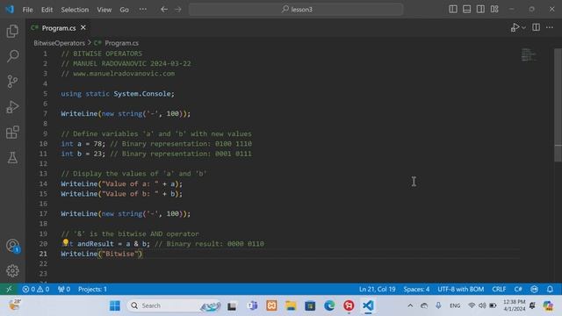The image size is (562, 316).
Task: Close the Program.cs tab
Action: coord(83,27)
